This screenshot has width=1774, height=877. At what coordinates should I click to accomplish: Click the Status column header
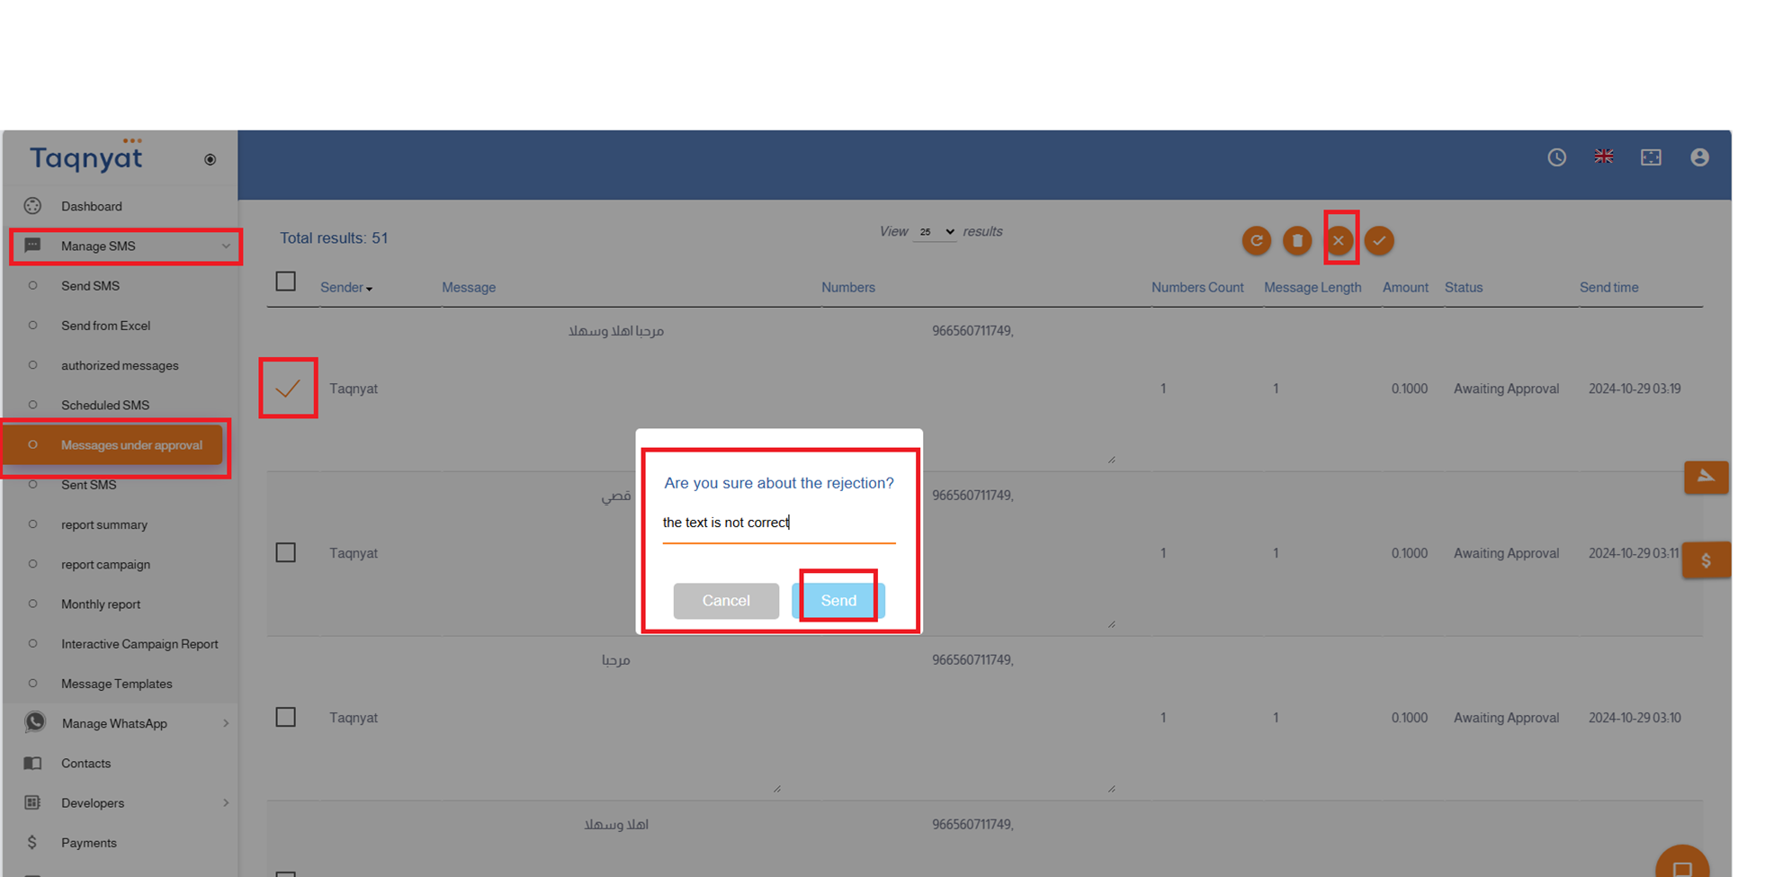(1464, 288)
